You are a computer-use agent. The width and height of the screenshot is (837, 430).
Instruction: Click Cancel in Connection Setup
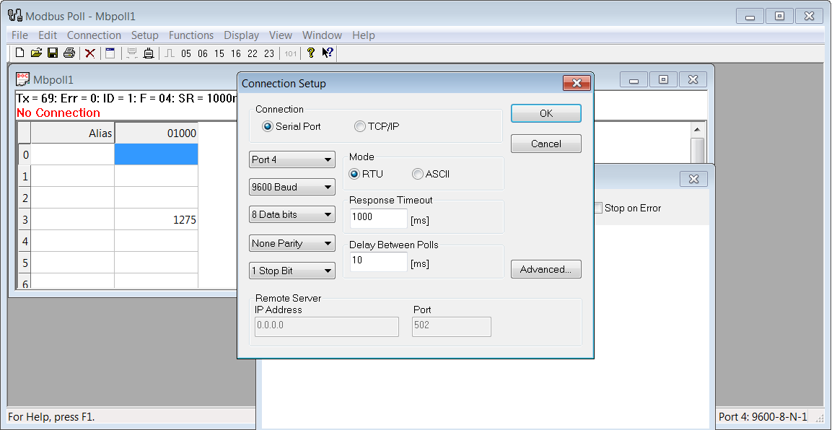click(x=546, y=144)
